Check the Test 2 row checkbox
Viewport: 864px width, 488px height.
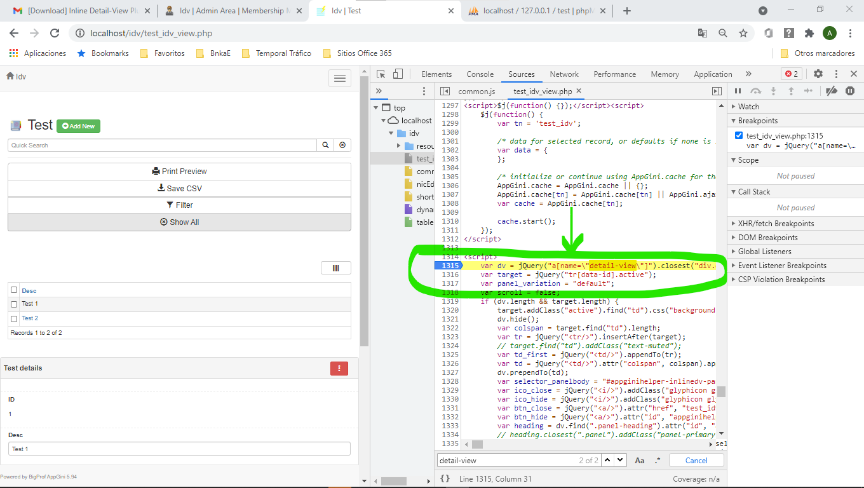pos(14,319)
